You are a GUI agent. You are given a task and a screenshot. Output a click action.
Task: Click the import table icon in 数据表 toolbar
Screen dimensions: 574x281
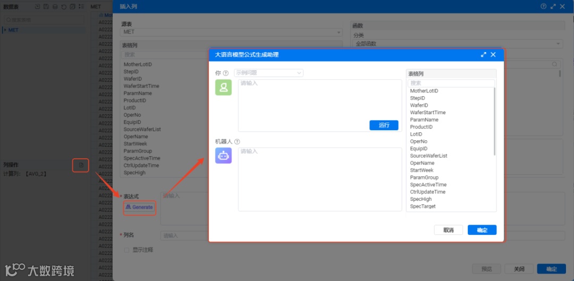37,6
